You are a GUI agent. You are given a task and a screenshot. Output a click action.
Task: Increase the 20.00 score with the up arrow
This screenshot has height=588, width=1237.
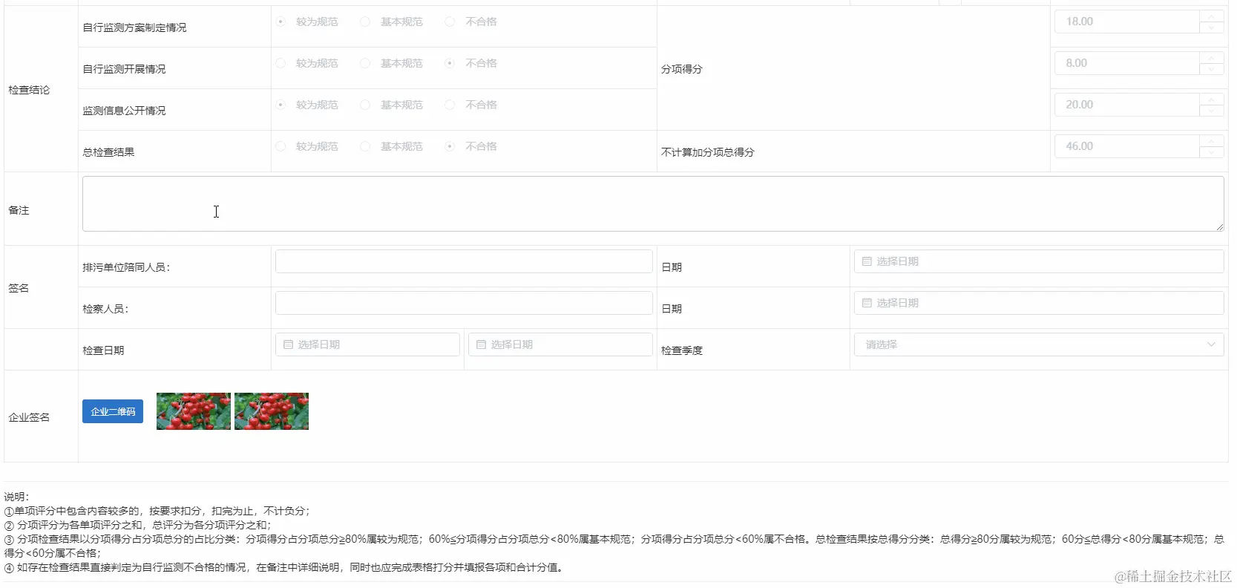click(1211, 99)
